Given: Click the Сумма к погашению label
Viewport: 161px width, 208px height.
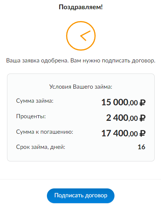Looking at the screenshot, I should (x=45, y=132).
